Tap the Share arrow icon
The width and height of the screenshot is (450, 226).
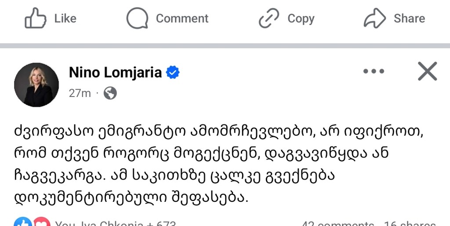point(374,18)
